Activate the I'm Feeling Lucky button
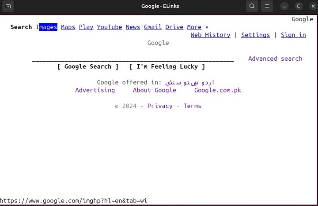 click(167, 66)
